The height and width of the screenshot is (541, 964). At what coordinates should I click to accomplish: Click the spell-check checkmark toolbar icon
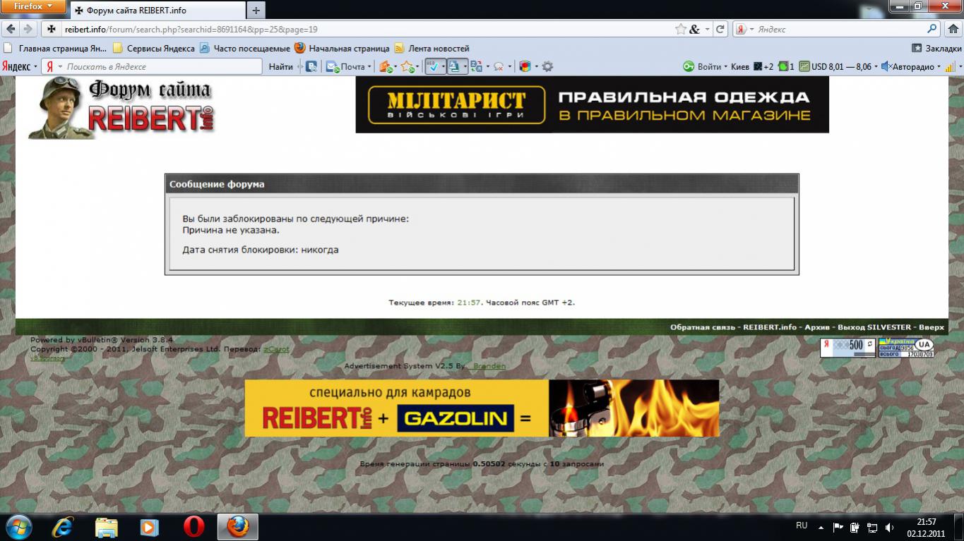[x=434, y=67]
